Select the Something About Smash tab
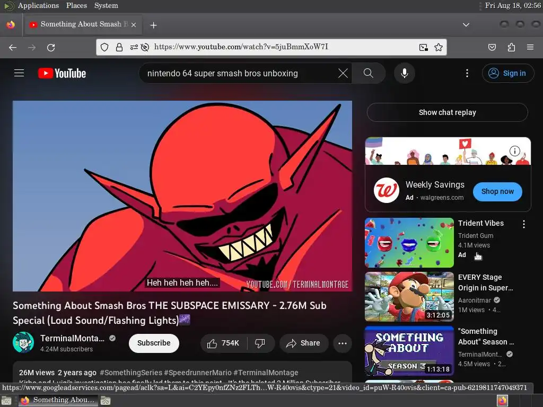Screen dimensions: 543x407 click(x=82, y=24)
